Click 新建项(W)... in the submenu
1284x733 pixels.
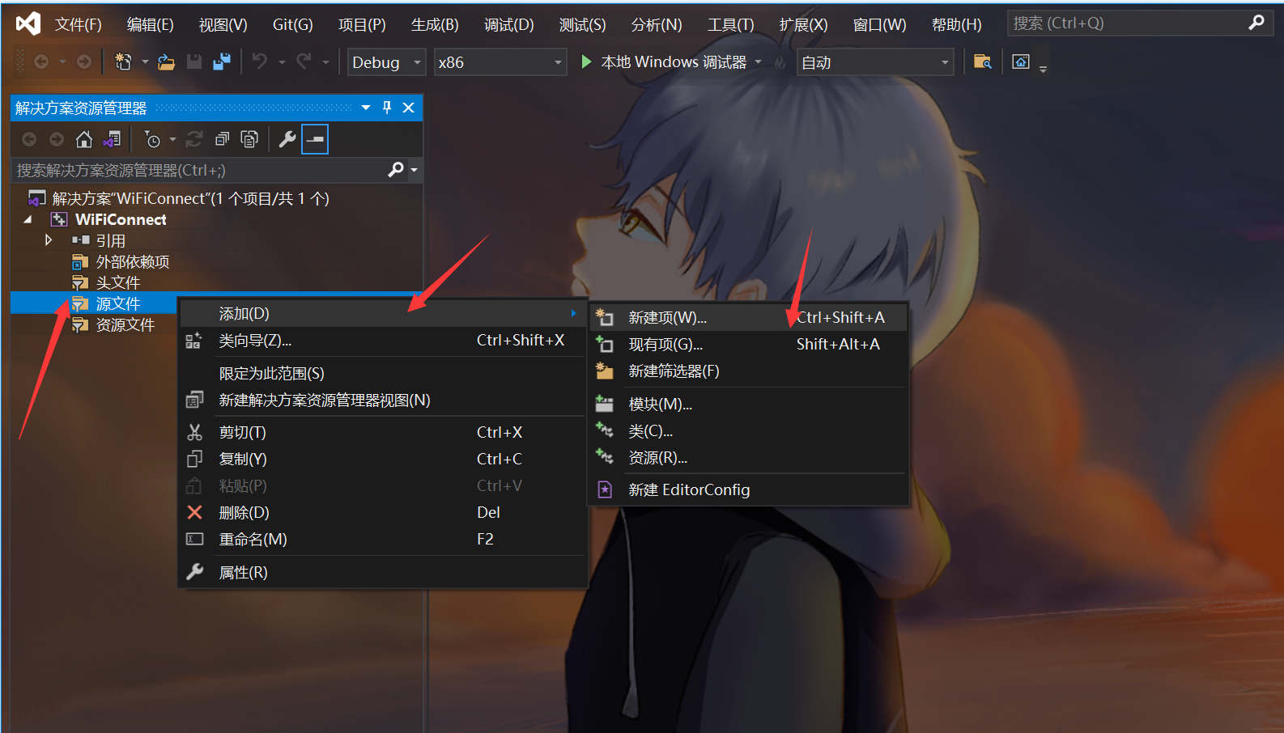click(749, 318)
